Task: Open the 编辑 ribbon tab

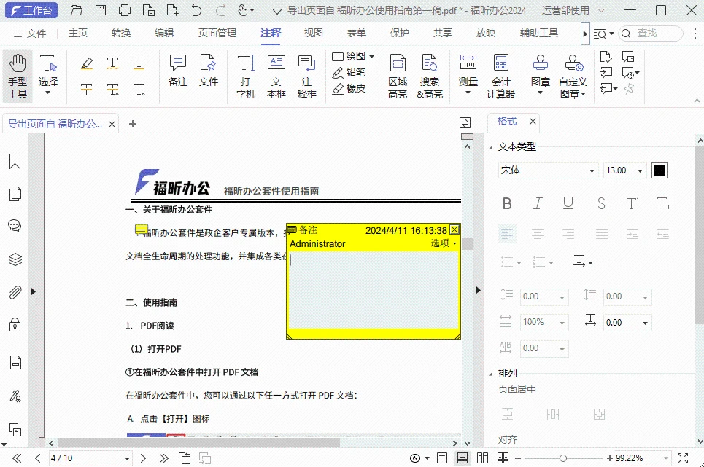Action: coord(164,34)
